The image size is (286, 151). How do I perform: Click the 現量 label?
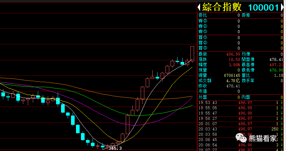(x=203, y=70)
